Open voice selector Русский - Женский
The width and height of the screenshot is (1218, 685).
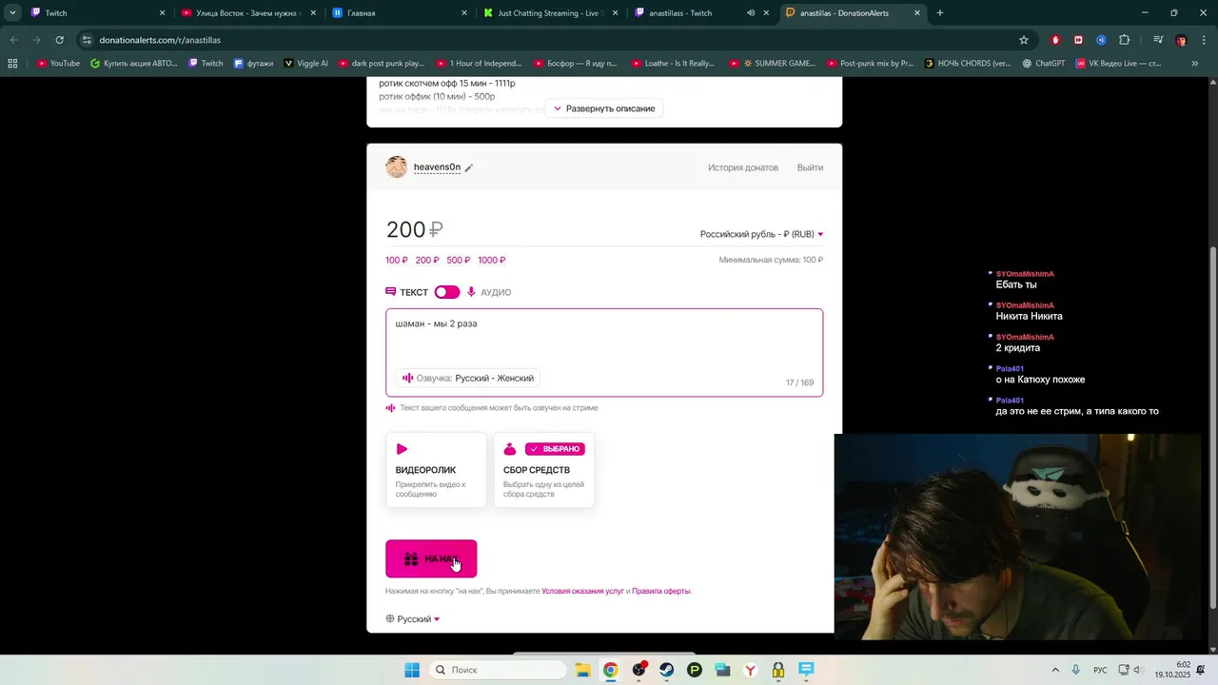pos(467,378)
